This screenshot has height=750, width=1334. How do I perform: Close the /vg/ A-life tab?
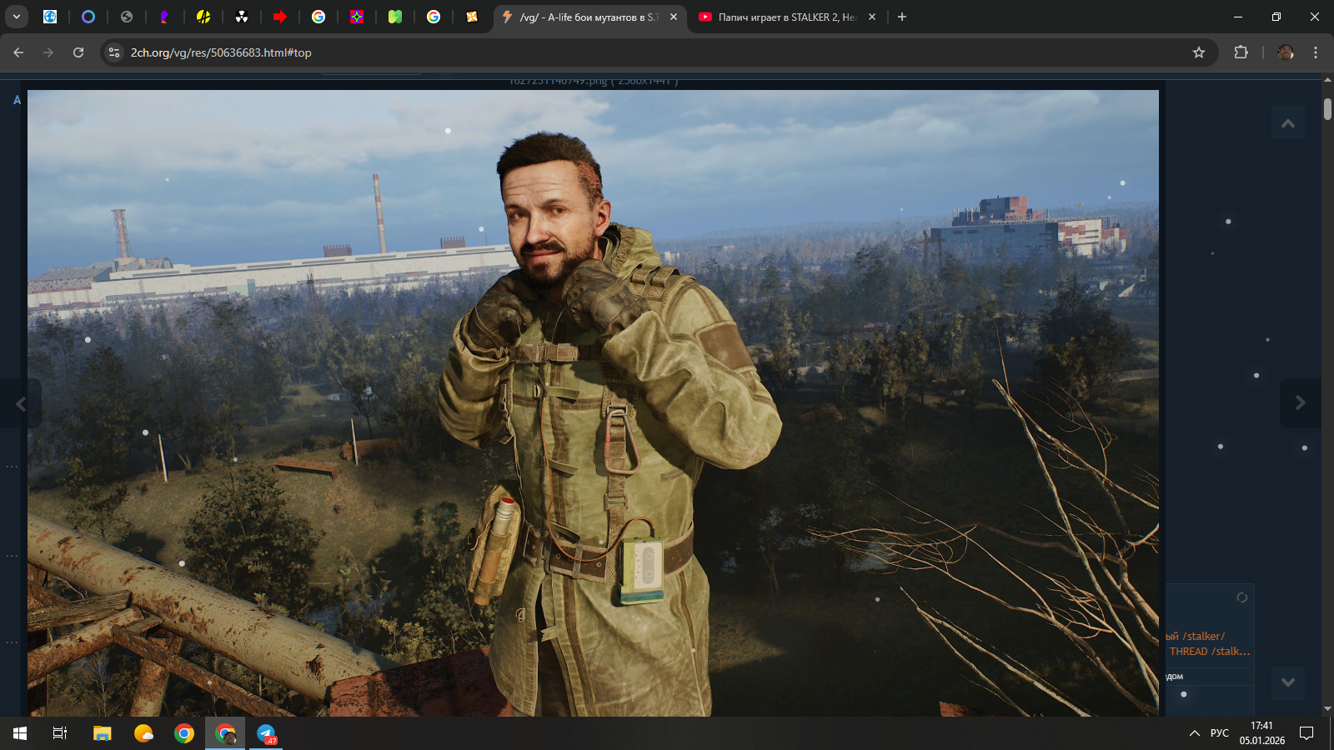(674, 17)
